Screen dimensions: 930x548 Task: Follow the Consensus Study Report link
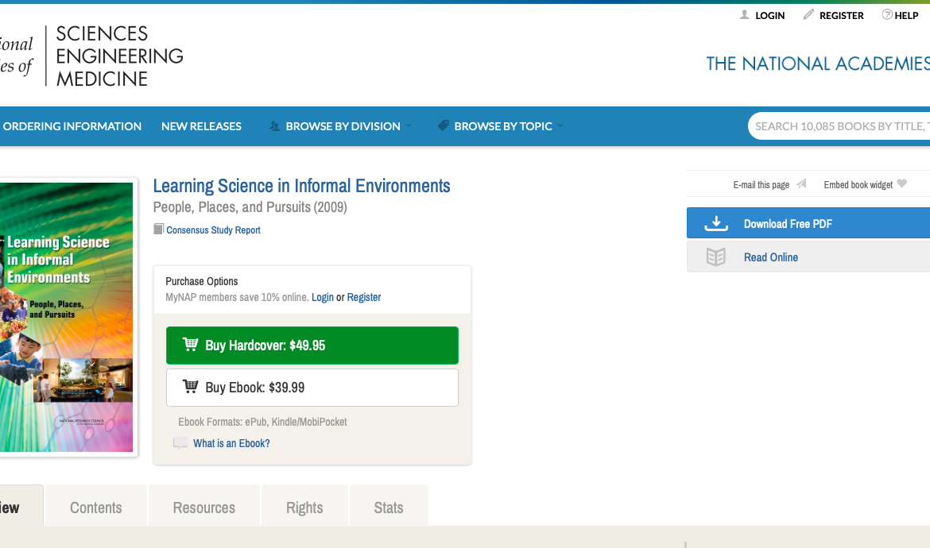tap(213, 230)
